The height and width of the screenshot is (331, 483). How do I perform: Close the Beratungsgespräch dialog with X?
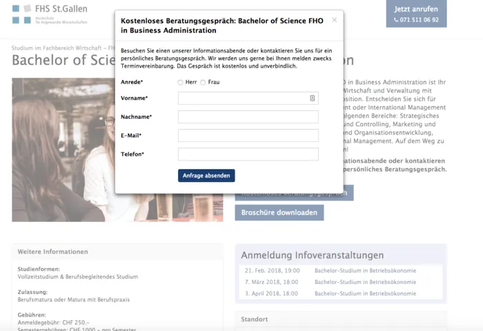(x=334, y=20)
